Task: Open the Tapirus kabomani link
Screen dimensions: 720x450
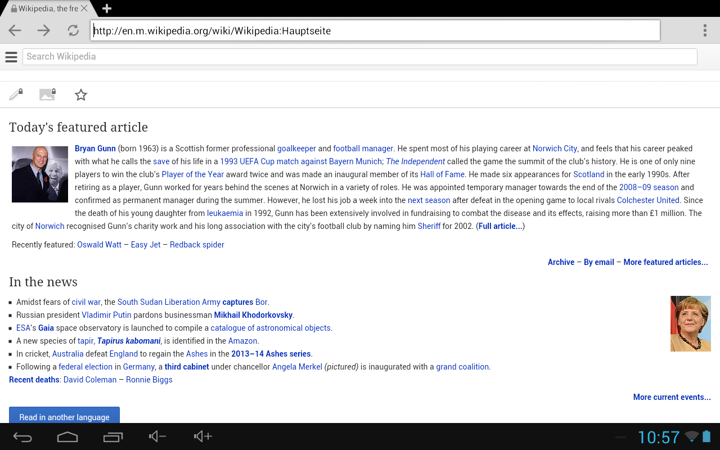Action: (x=129, y=341)
